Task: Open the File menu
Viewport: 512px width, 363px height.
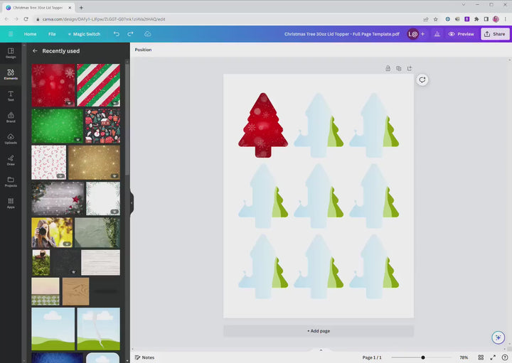Action: 52,33
